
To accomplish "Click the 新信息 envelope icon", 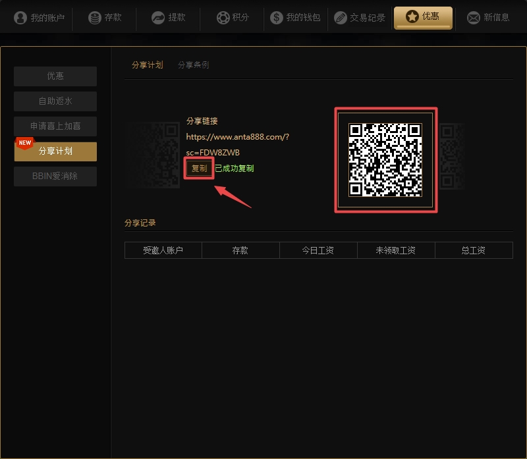I will [474, 18].
